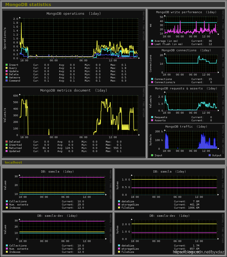The image size is (227, 257).
Task: Click the magenta Updated legend swatch
Action: pyautogui.click(x=7, y=151)
